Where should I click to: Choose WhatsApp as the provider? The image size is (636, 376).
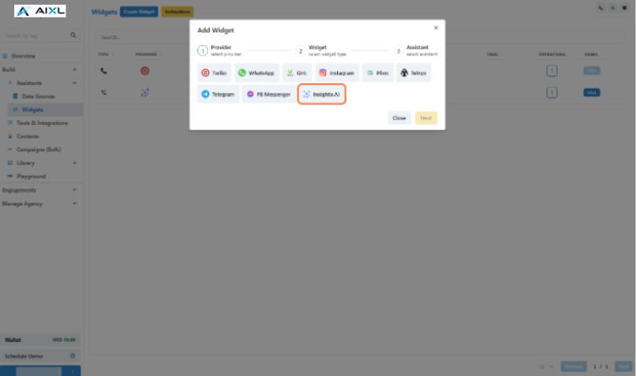[257, 73]
